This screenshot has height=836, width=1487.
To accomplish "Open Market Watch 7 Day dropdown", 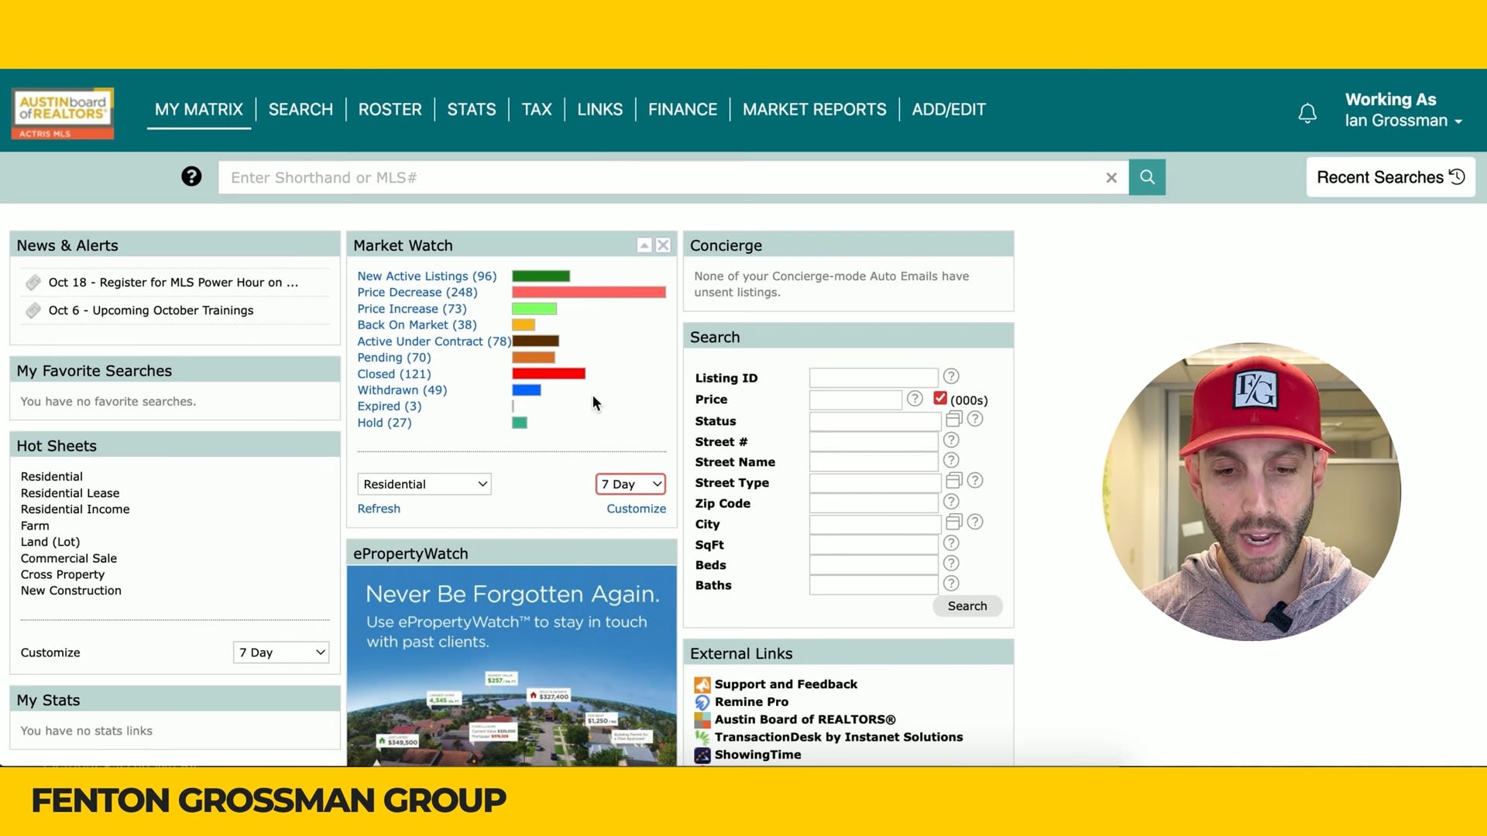I will 630,485.
